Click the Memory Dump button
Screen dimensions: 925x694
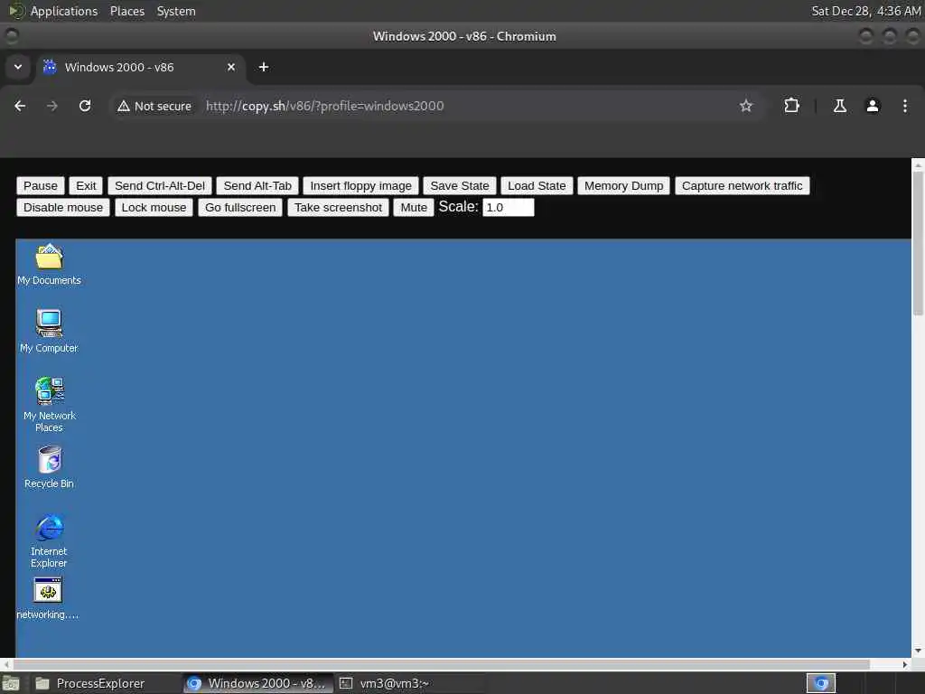pyautogui.click(x=623, y=186)
